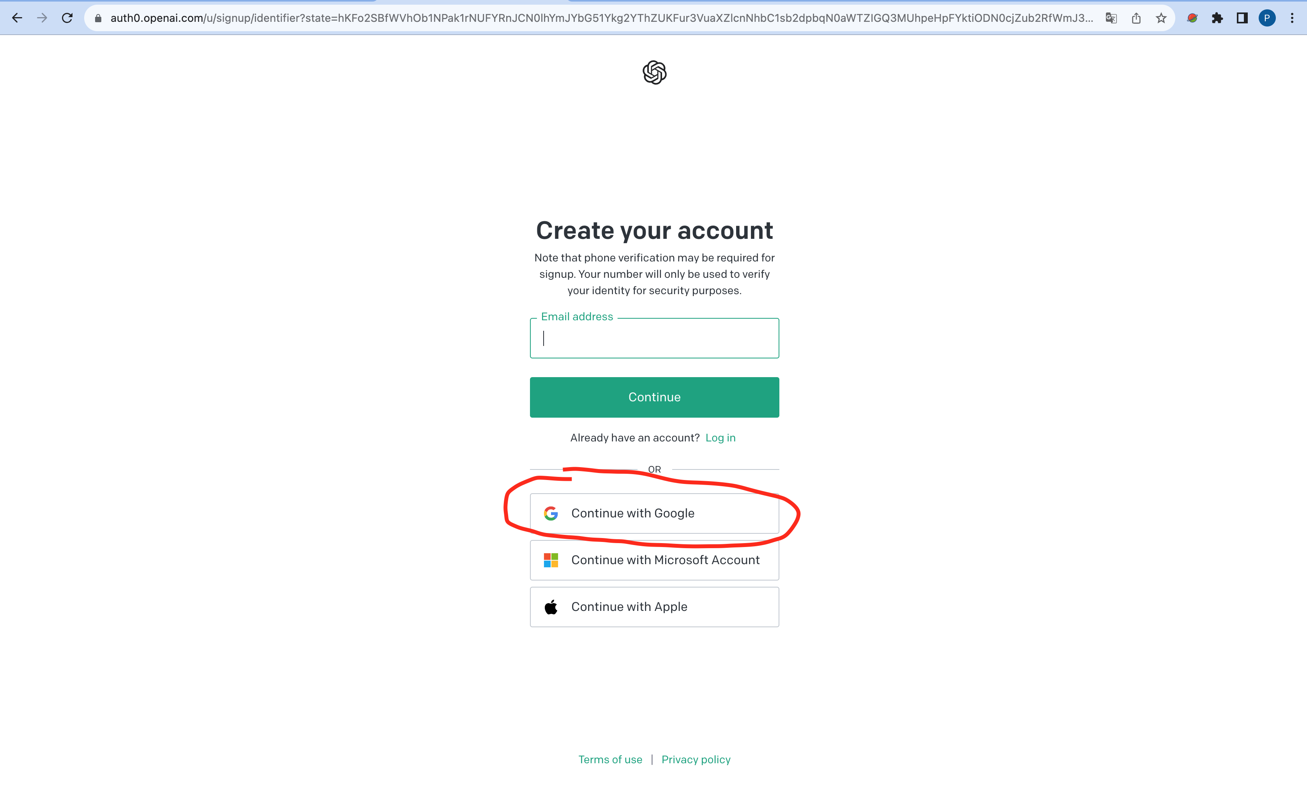
Task: Focus the Email address field
Action: [654, 338]
